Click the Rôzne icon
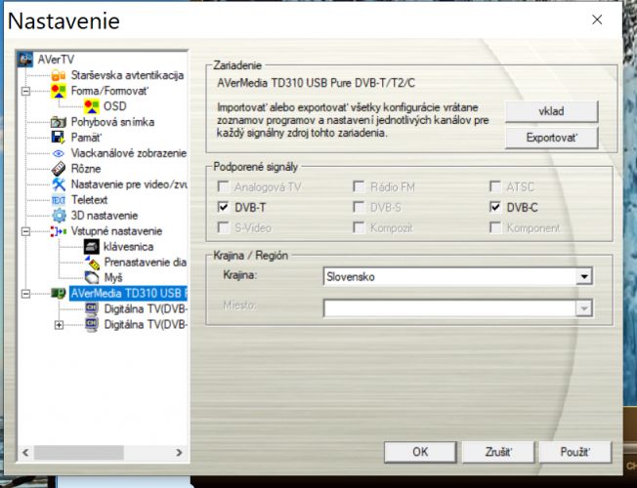The image size is (637, 488). coord(59,169)
